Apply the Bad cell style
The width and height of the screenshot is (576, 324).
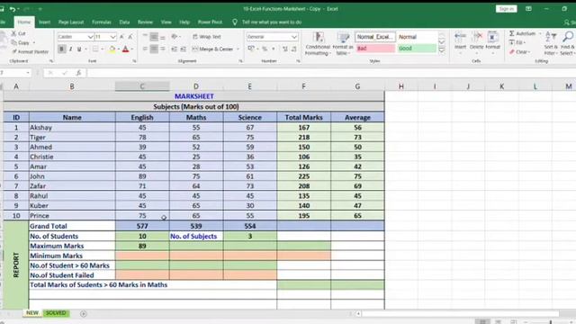coord(375,48)
